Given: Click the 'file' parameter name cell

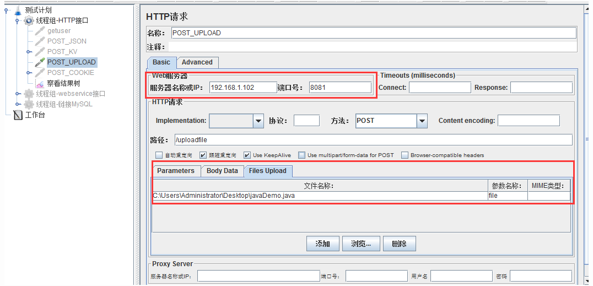Looking at the screenshot, I should click(508, 196).
